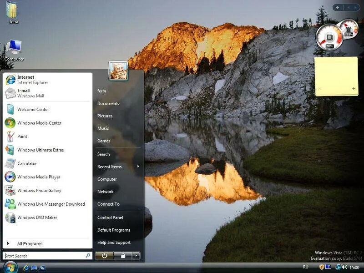Click the volume speaker tray icon

click(x=344, y=267)
